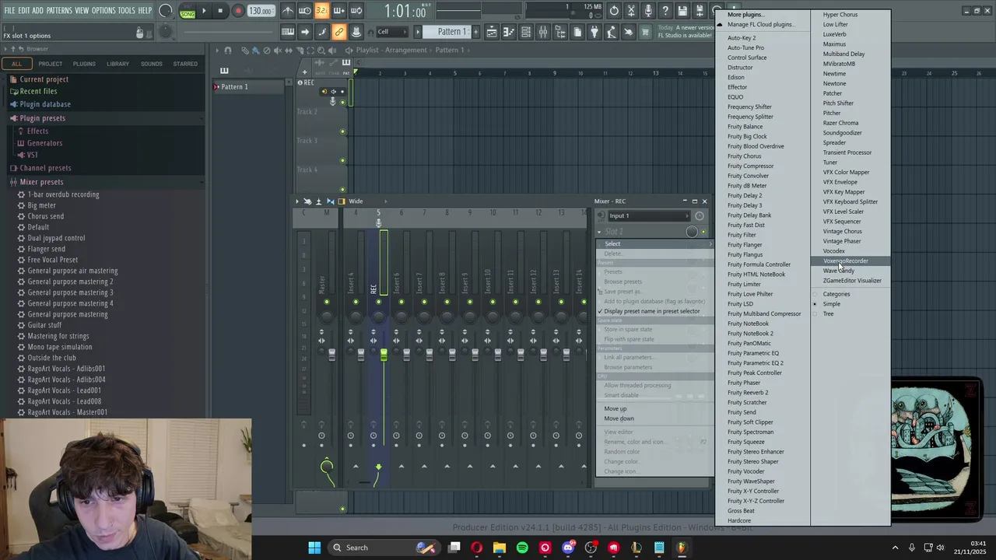Collapse the Mixer presets folder
Image resolution: width=996 pixels, height=560 pixels.
point(41,182)
